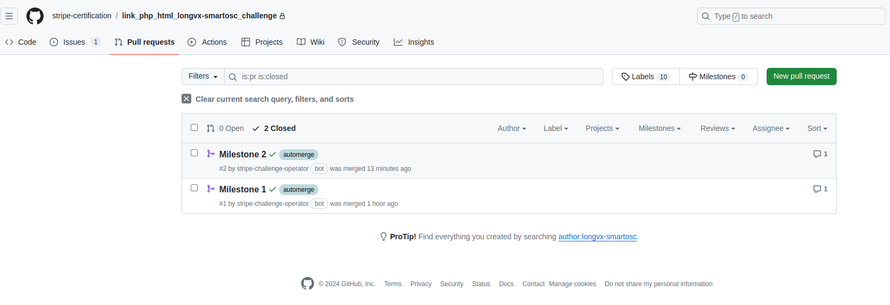Open the Security tab
This screenshot has height=305, width=890.
(359, 42)
